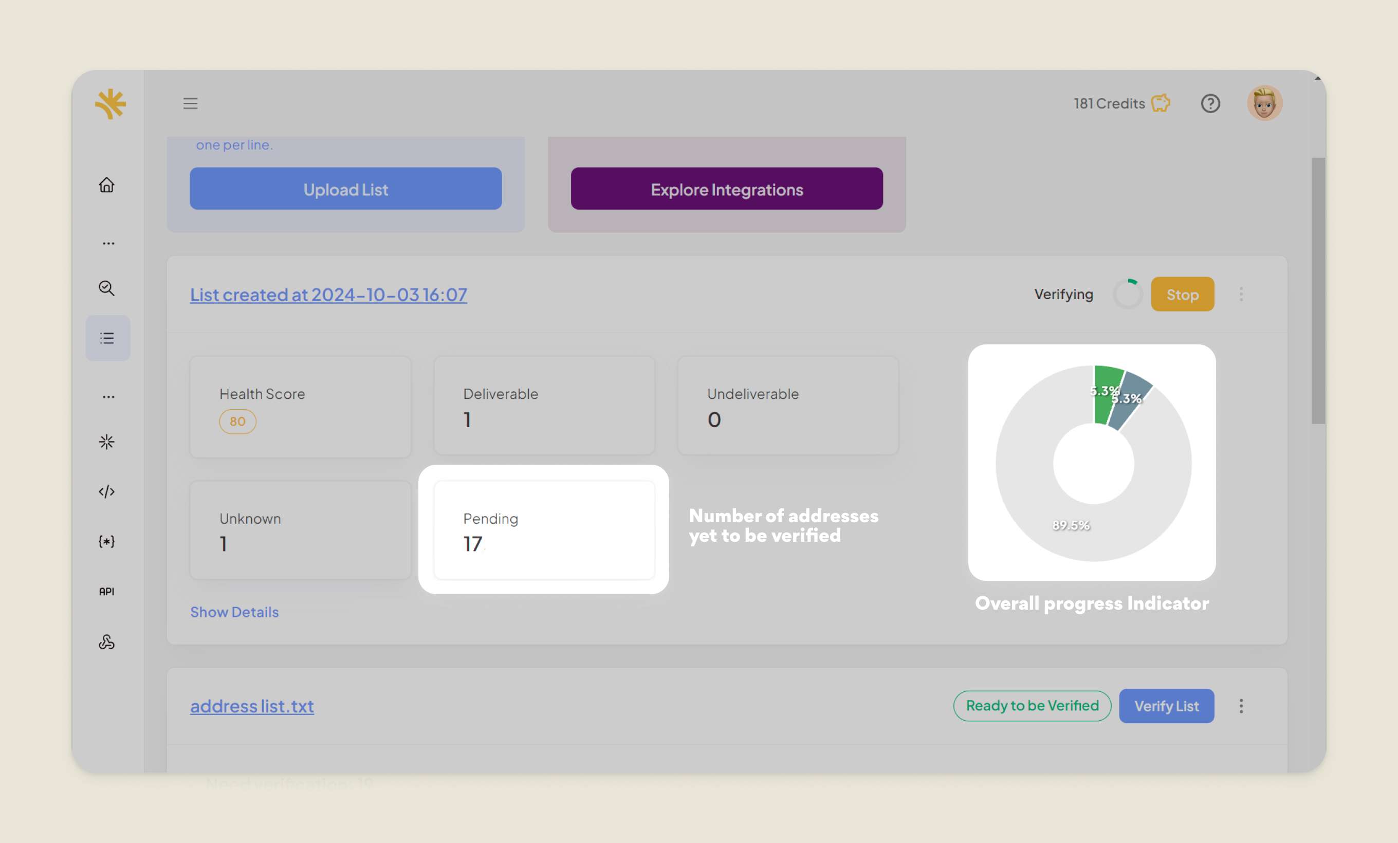Select the list management icon in sidebar

coord(107,338)
